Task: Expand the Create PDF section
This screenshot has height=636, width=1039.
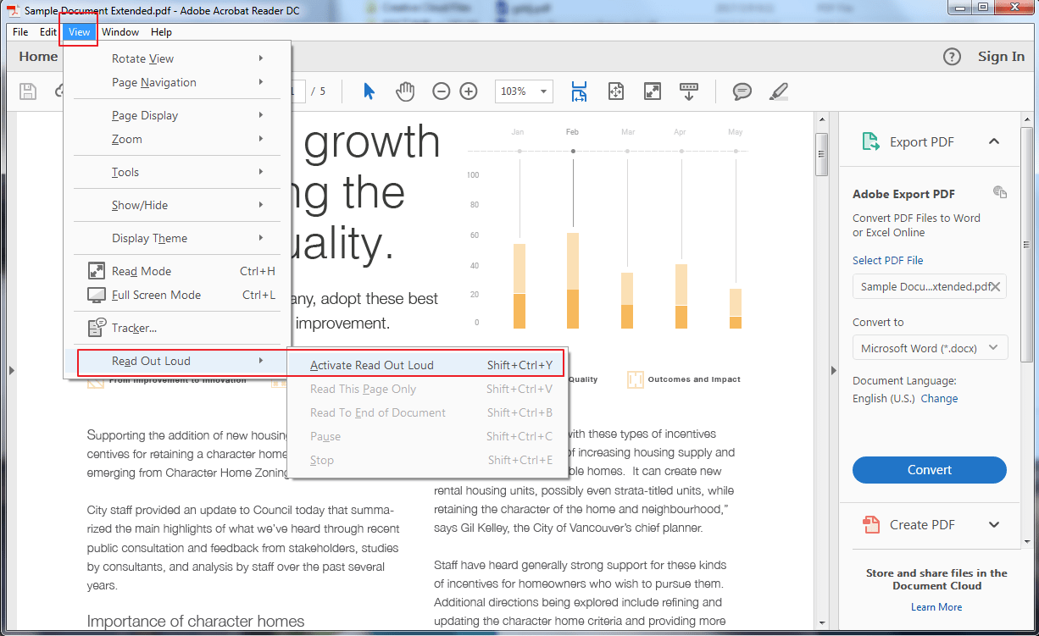Action: pos(994,524)
